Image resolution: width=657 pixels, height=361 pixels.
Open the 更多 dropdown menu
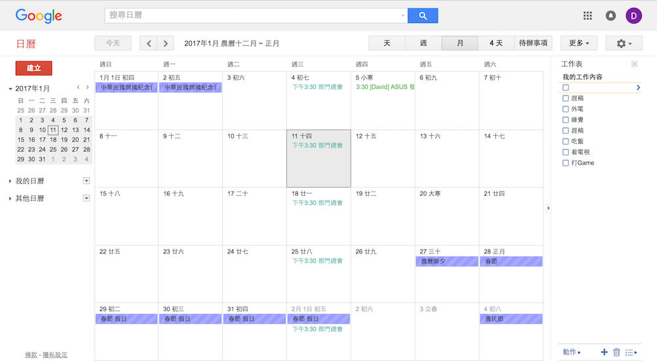[578, 43]
